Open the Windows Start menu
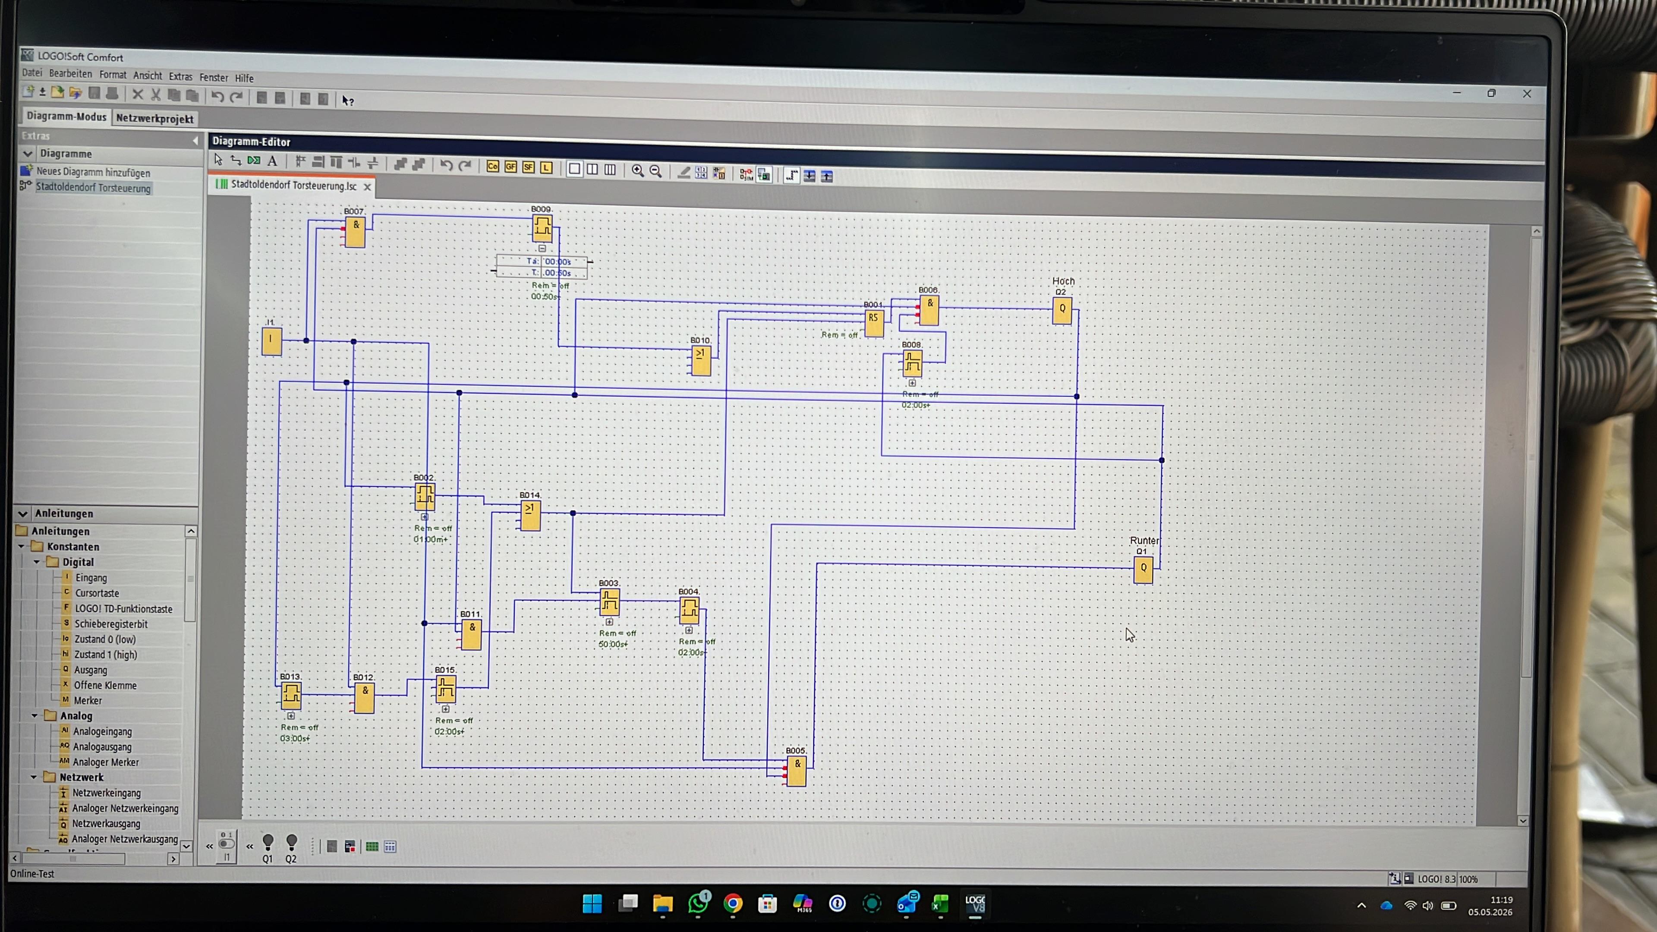 click(592, 903)
